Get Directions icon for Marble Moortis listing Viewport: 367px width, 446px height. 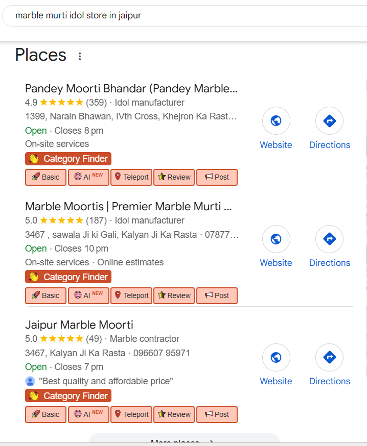click(329, 239)
